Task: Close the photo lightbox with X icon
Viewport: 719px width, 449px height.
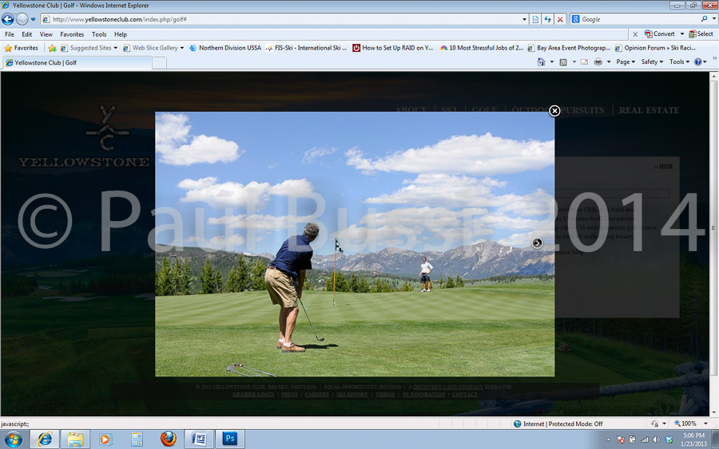Action: tap(554, 111)
